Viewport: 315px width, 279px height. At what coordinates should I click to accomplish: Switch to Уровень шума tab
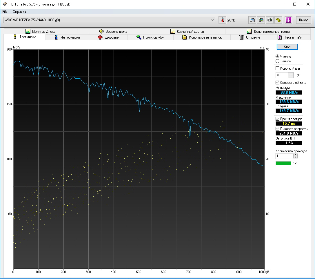113,31
